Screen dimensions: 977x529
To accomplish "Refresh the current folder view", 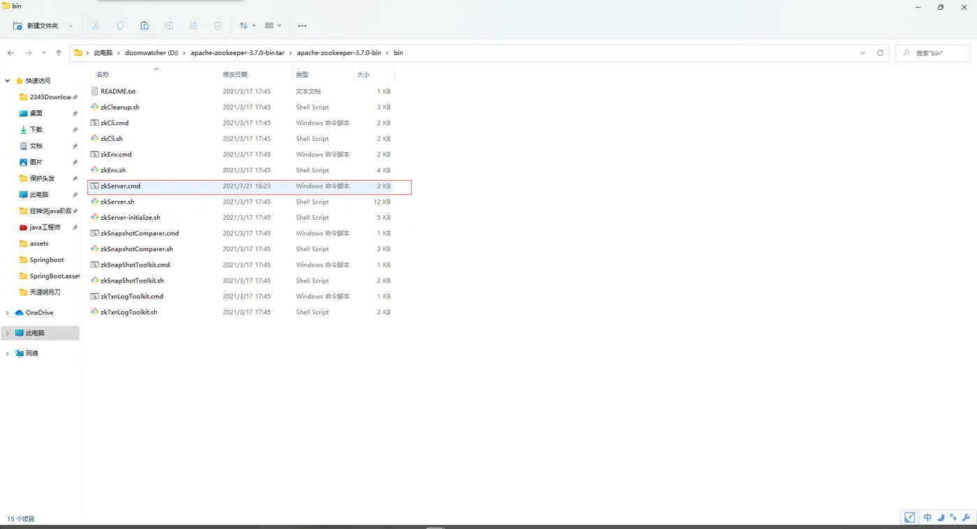I will click(880, 53).
